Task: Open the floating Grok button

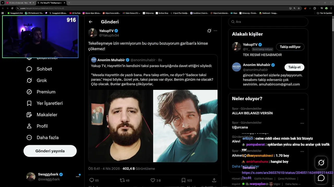Action: [x=321, y=163]
